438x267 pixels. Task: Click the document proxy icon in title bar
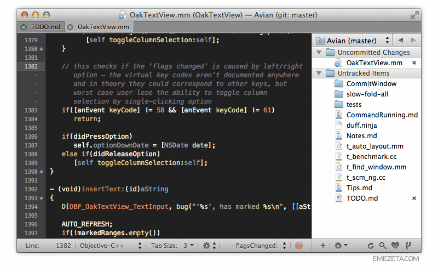click(122, 15)
